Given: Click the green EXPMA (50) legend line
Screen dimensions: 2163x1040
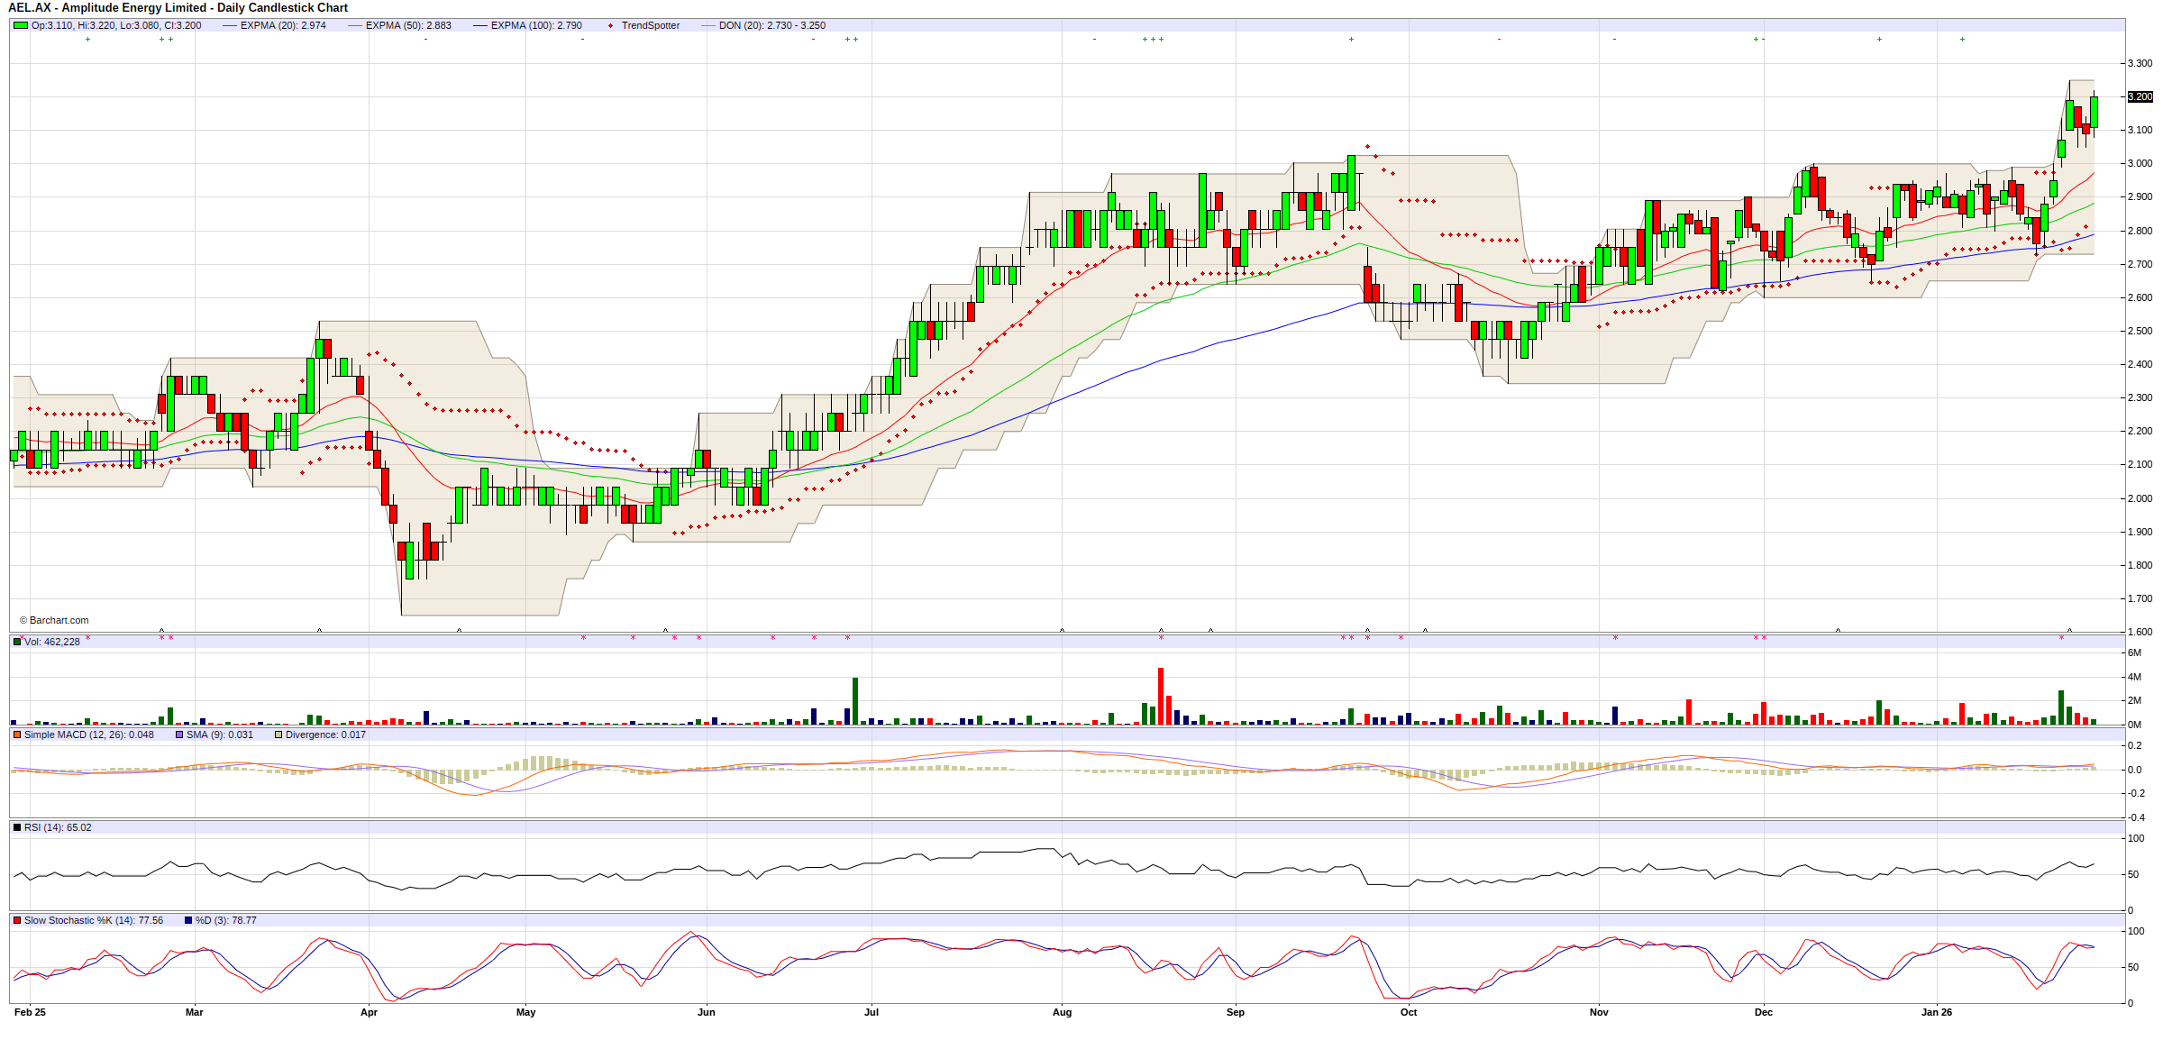Looking at the screenshot, I should pyautogui.click(x=354, y=25).
